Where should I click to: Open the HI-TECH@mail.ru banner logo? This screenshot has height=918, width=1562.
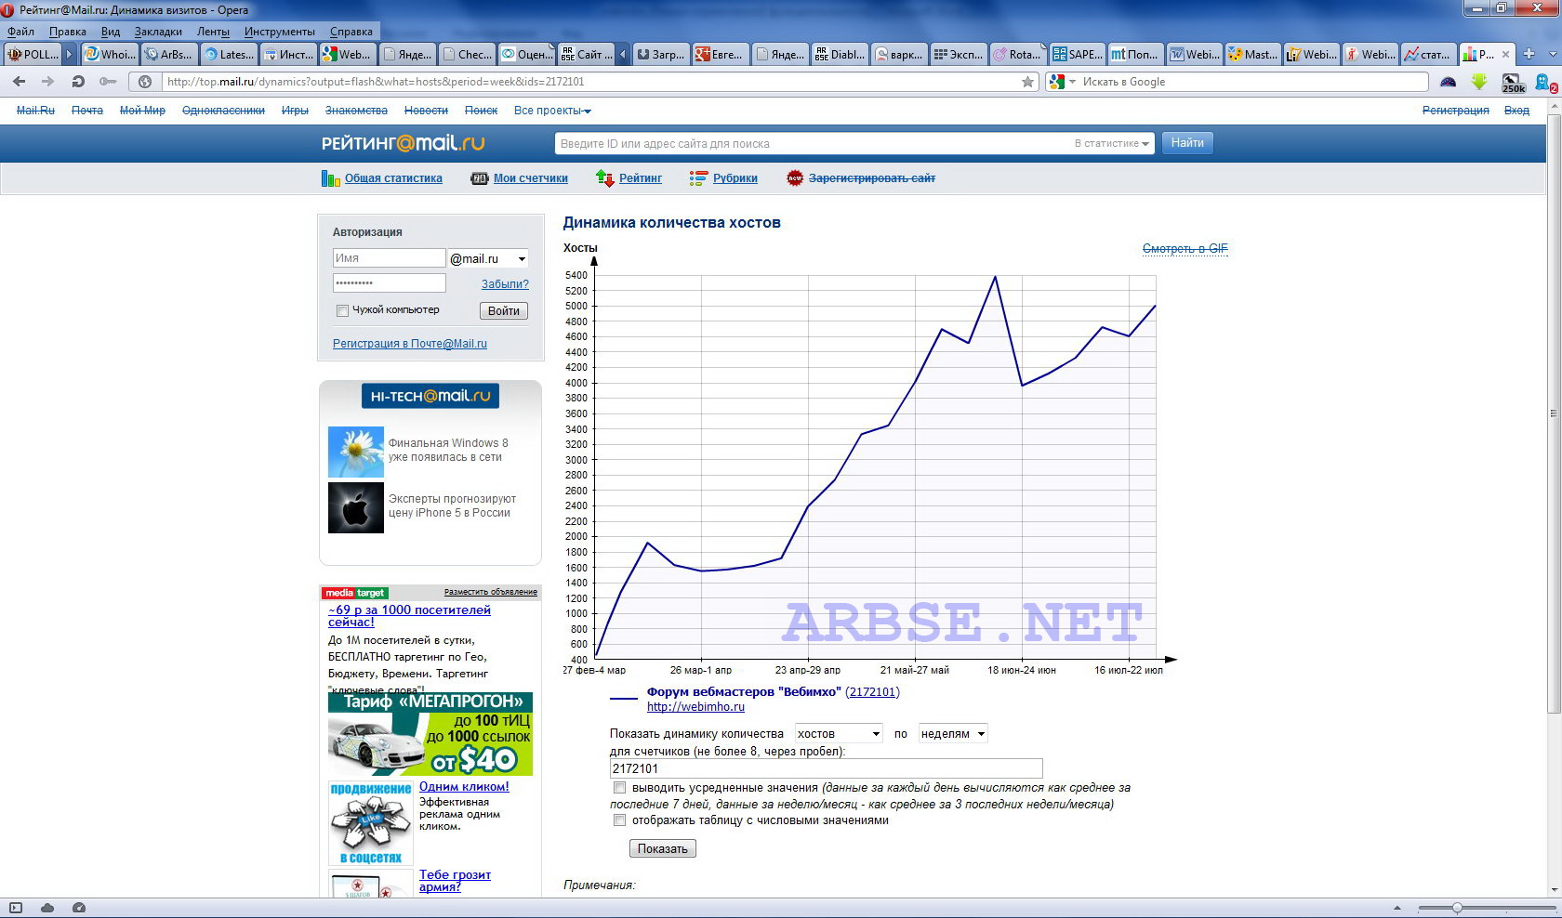[430, 396]
